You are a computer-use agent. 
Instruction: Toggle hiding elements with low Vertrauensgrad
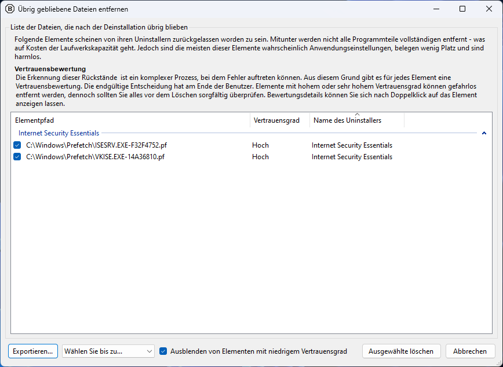(x=163, y=351)
